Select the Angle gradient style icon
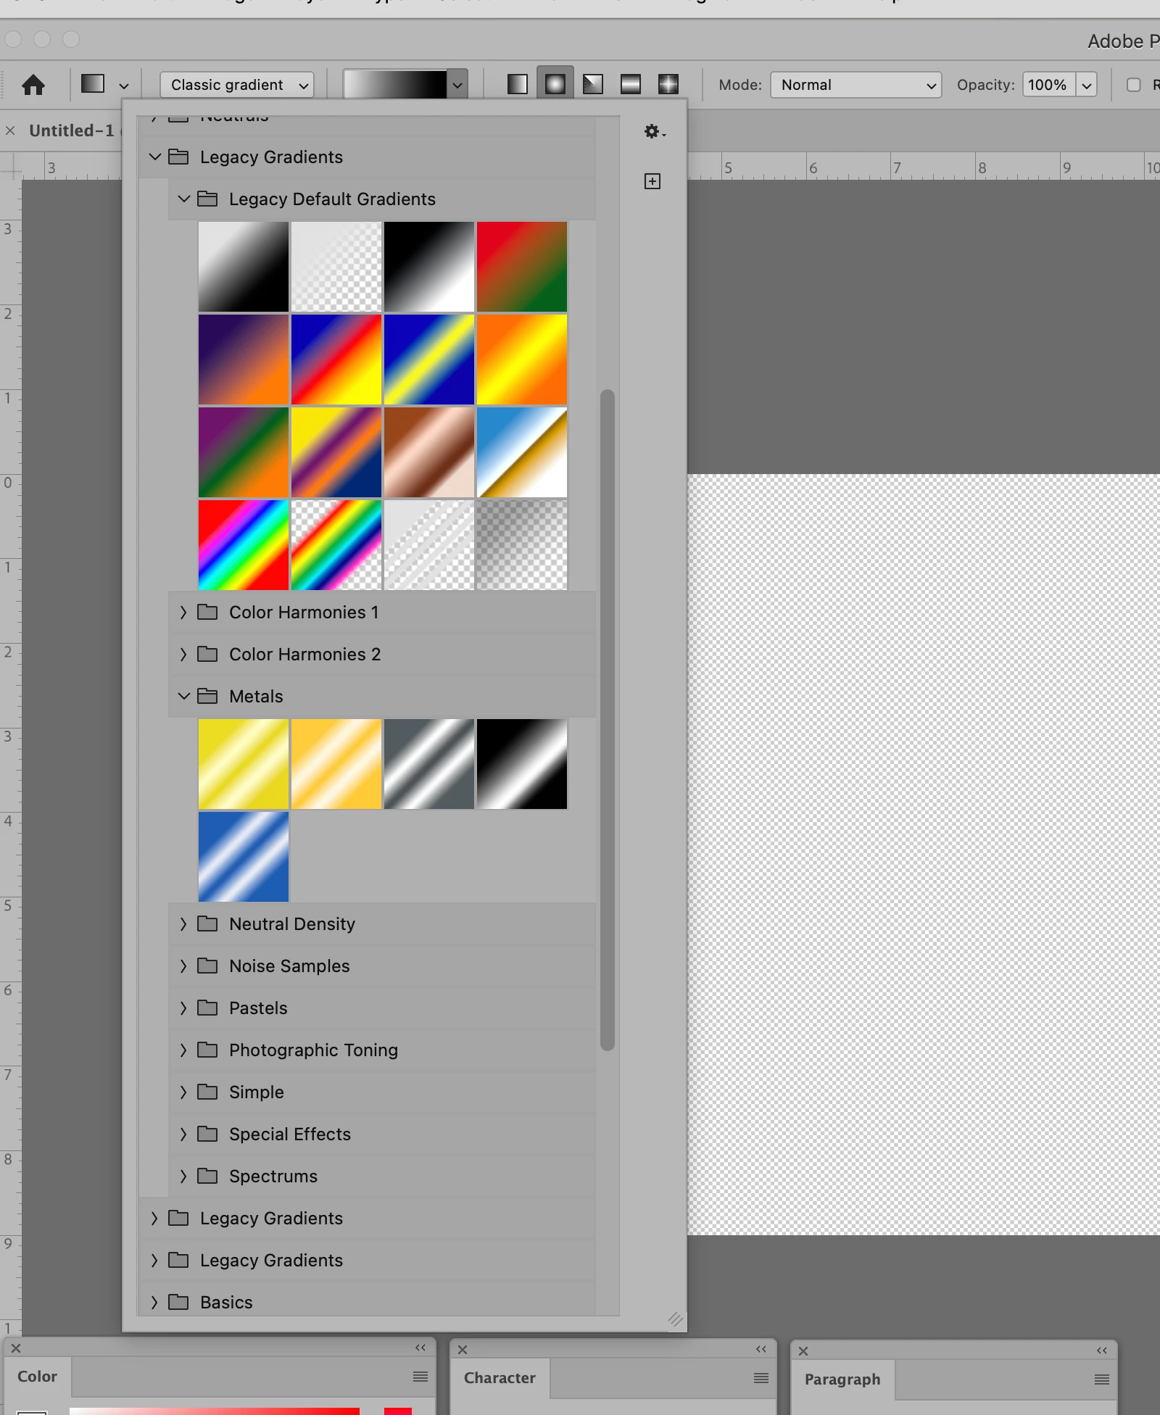The width and height of the screenshot is (1160, 1415). pyautogui.click(x=593, y=84)
